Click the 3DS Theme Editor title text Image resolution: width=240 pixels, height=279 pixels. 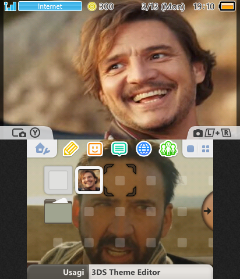pyautogui.click(x=126, y=272)
